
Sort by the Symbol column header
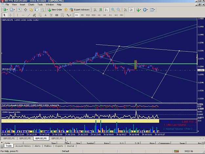(90, 143)
